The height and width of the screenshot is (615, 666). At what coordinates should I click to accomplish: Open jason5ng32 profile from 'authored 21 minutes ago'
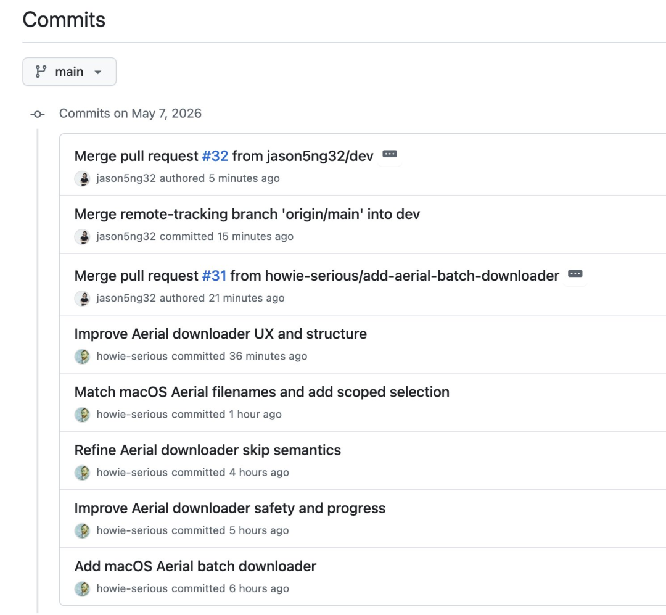pos(126,299)
